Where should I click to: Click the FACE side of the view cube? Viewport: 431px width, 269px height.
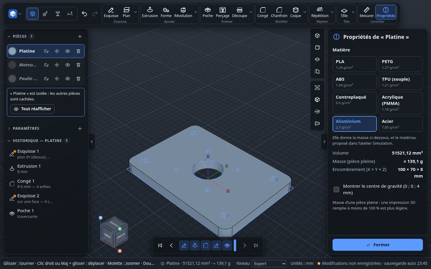coord(107,236)
